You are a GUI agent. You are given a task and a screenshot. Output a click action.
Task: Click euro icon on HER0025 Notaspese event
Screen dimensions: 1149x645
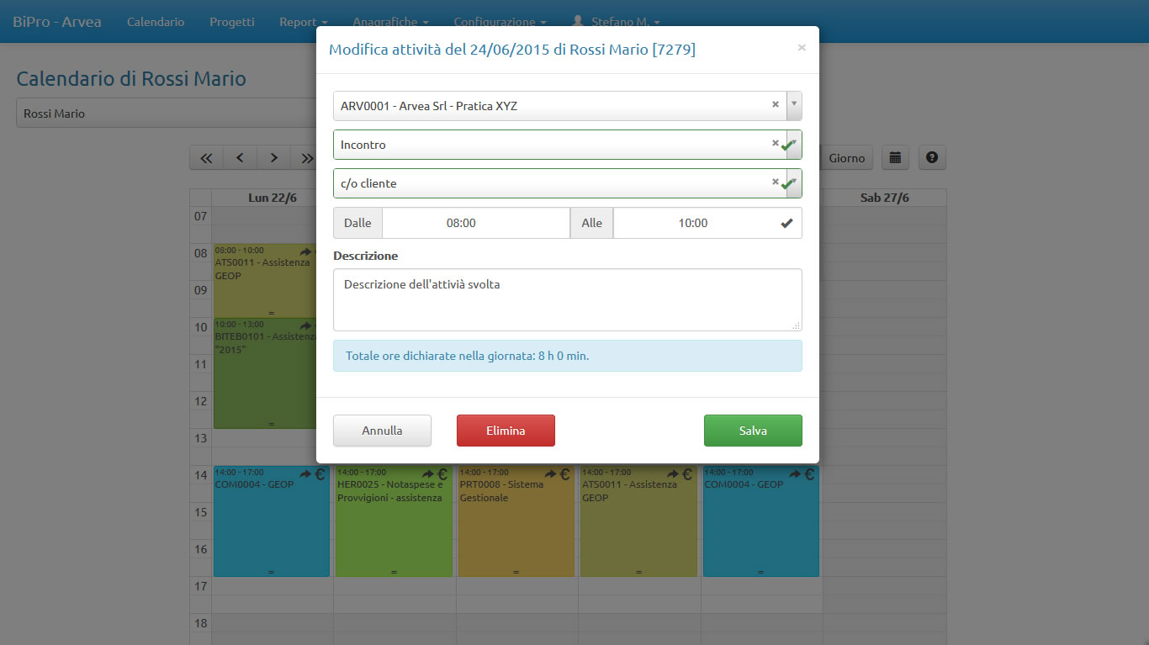pyautogui.click(x=442, y=474)
